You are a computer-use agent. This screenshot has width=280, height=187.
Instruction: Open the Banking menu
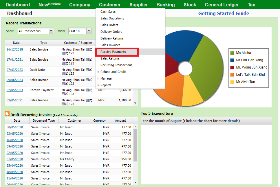166,5
